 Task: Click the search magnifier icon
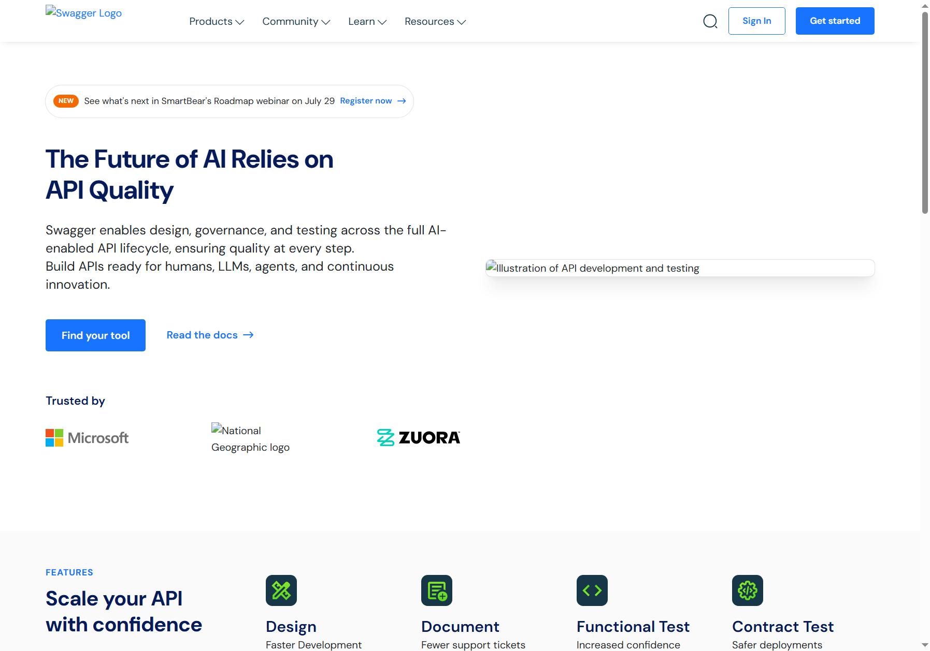[x=710, y=21]
